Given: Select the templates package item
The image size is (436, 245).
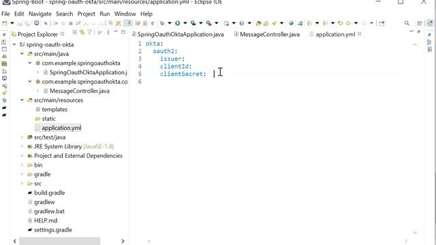Looking at the screenshot, I should pos(54,110).
